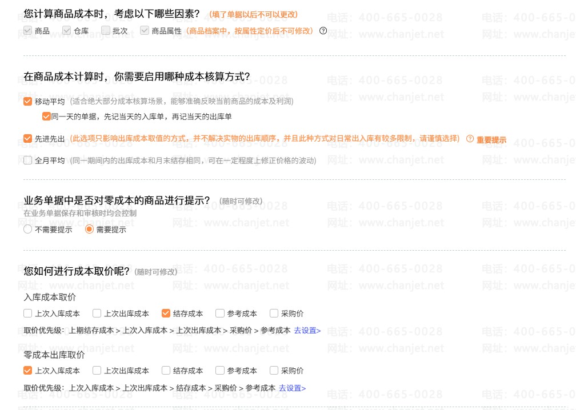
Task: Check 参考成本 under 零成本出库取价
Action: coord(219,371)
